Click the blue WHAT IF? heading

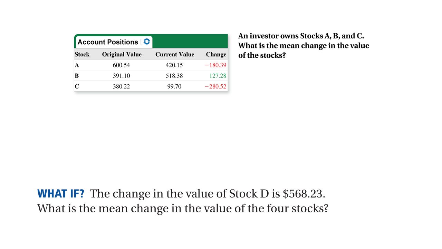[x=61, y=193]
